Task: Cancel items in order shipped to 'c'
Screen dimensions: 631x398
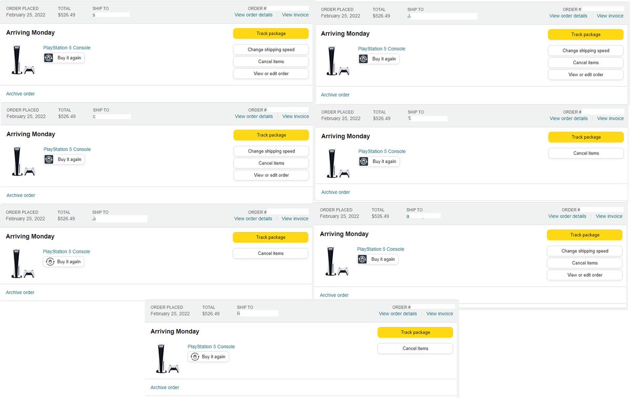Action: [x=271, y=163]
